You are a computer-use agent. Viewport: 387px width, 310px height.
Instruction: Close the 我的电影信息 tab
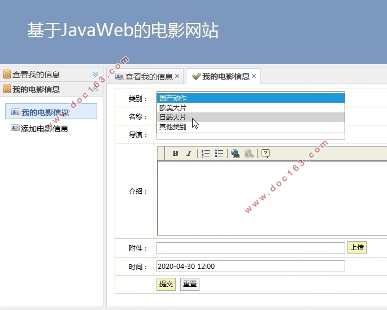254,76
